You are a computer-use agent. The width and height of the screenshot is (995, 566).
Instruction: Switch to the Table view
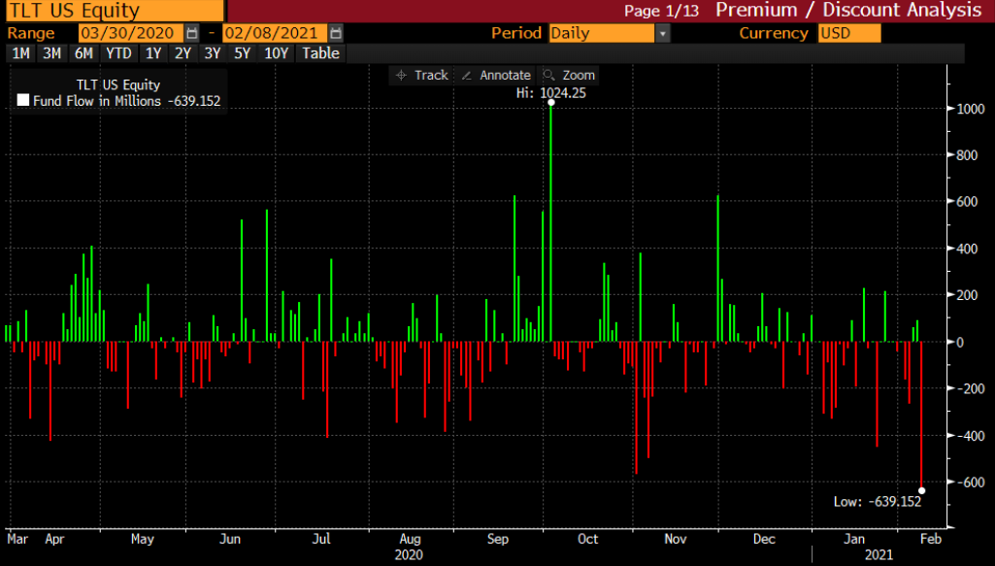click(x=320, y=53)
